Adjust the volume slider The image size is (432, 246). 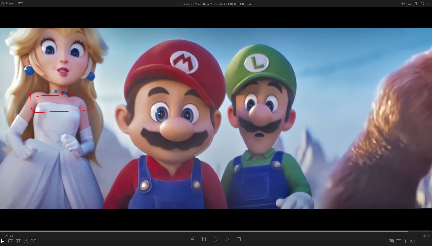pos(423,241)
